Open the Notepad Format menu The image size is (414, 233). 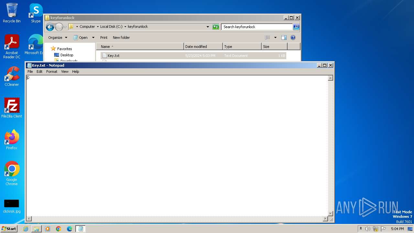click(x=52, y=72)
